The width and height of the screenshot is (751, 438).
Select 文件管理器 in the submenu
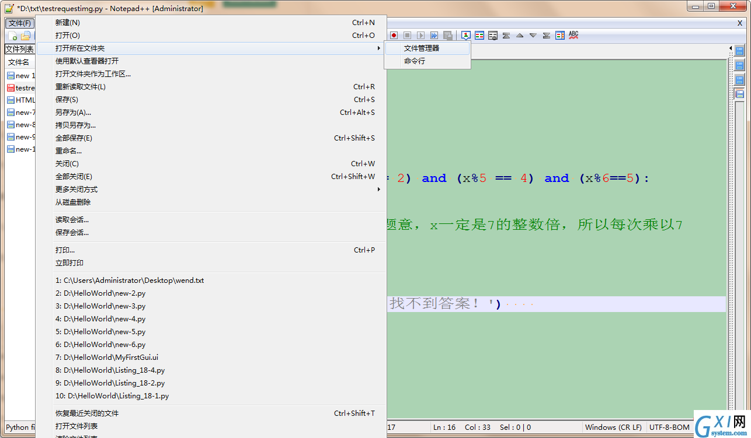pyautogui.click(x=427, y=48)
